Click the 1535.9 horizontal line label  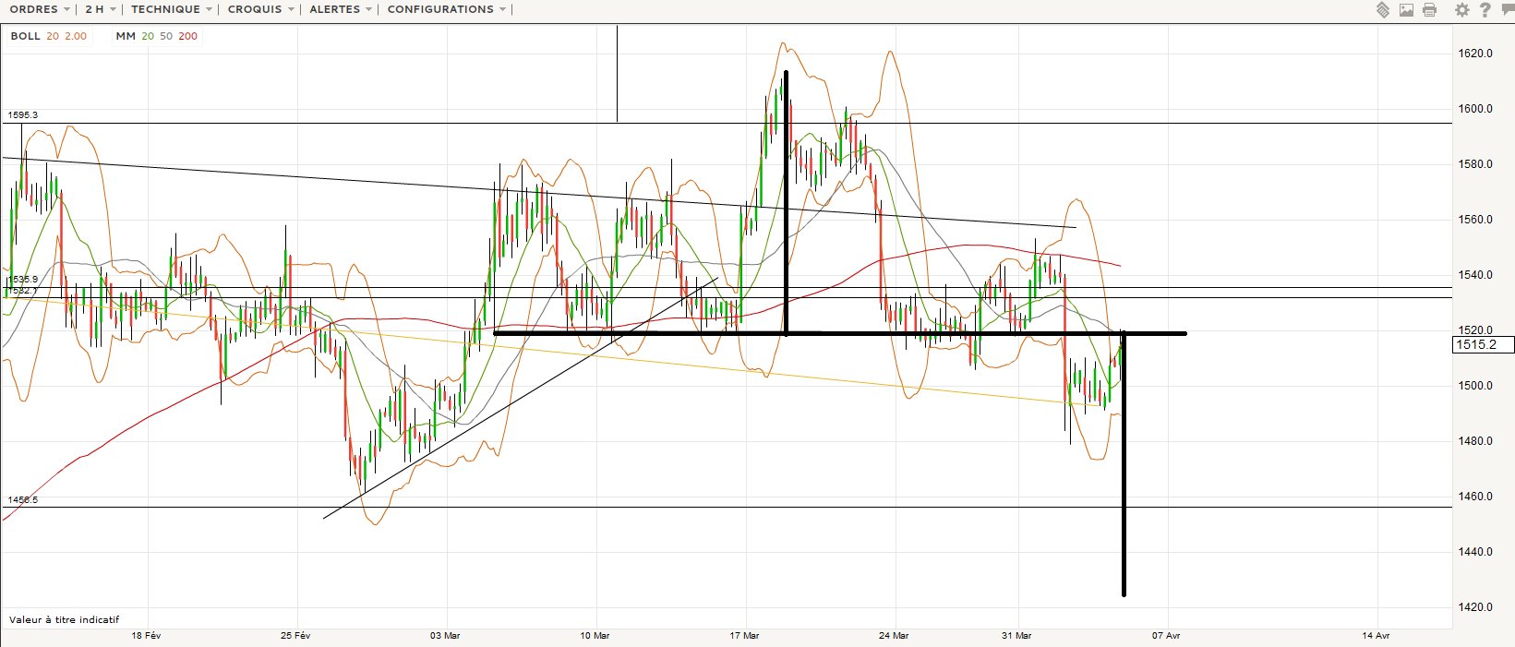[23, 280]
